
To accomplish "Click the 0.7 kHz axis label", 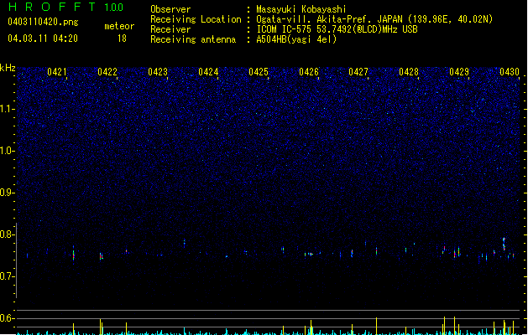I will point(7,276).
